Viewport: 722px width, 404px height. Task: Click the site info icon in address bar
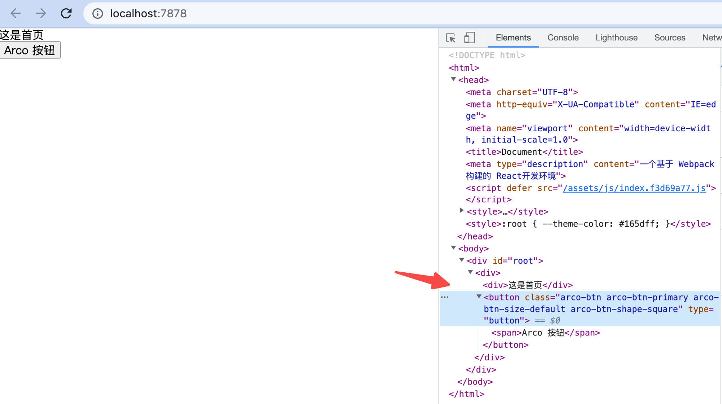(97, 14)
